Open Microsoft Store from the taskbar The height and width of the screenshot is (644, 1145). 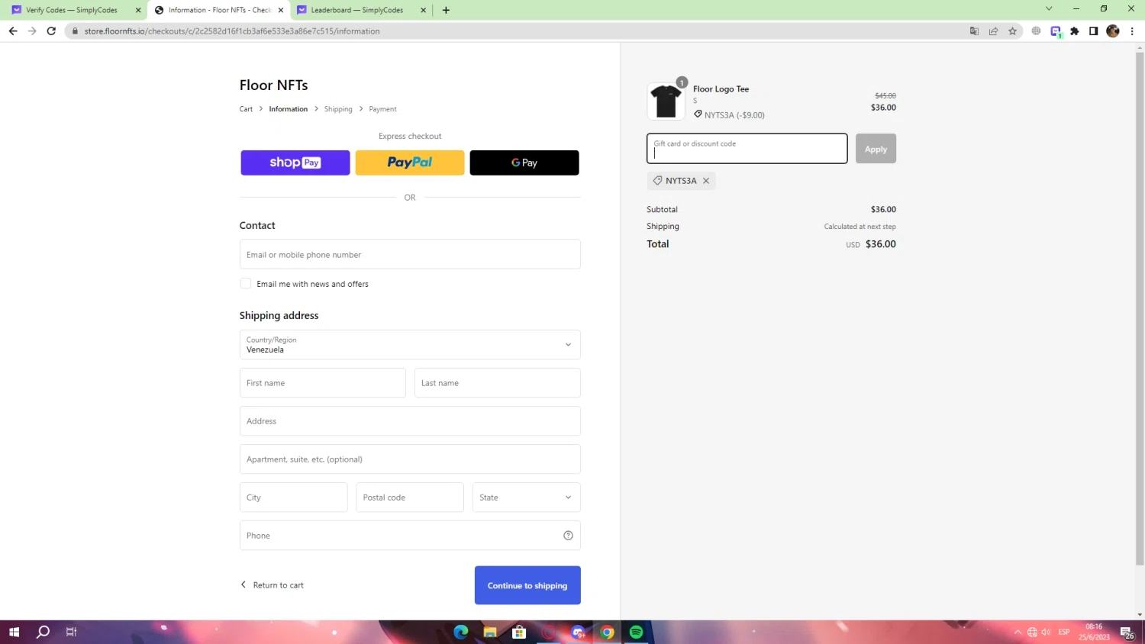pyautogui.click(x=519, y=632)
